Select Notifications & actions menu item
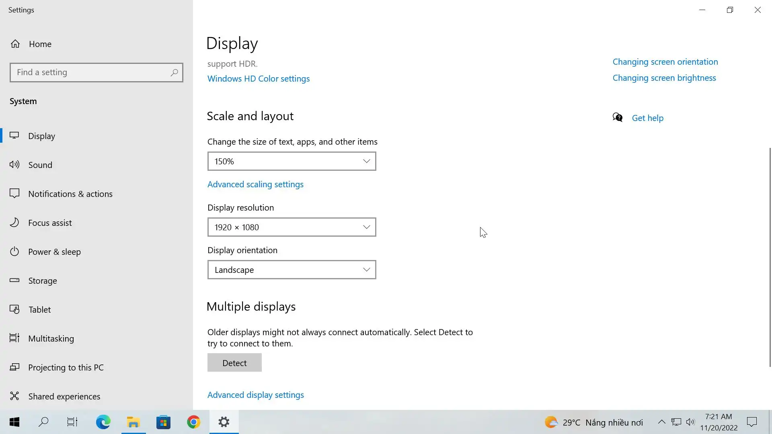This screenshot has height=434, width=772. click(x=70, y=194)
